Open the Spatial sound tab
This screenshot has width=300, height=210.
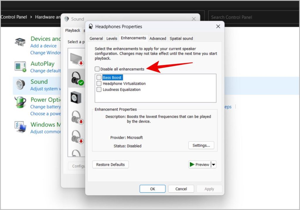(181, 38)
